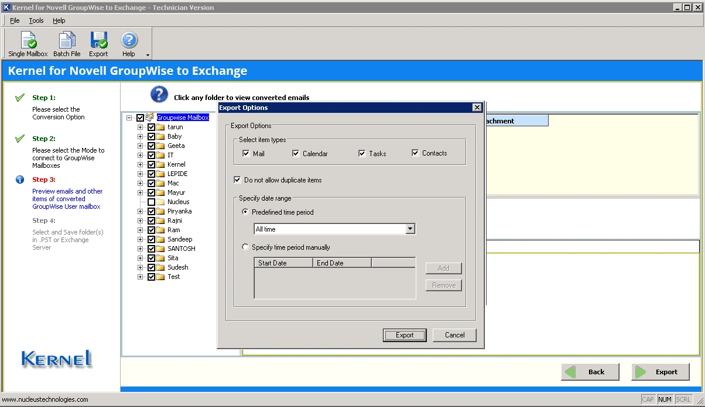Image resolution: width=705 pixels, height=407 pixels.
Task: Click the Step 2 green checkmark
Action: coord(20,139)
